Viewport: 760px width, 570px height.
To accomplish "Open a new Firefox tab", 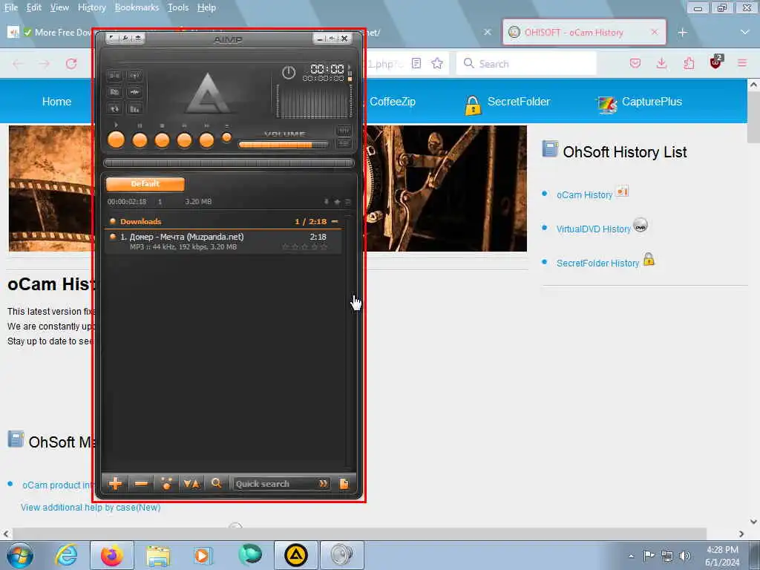I will [683, 33].
